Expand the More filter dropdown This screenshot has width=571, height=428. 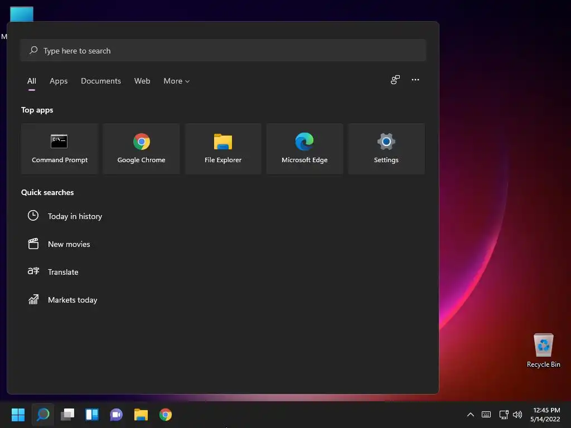[x=177, y=81]
